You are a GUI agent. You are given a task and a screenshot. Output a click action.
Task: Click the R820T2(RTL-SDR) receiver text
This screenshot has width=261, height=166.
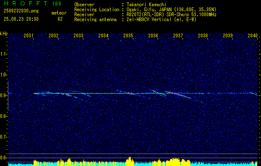pos(171,15)
